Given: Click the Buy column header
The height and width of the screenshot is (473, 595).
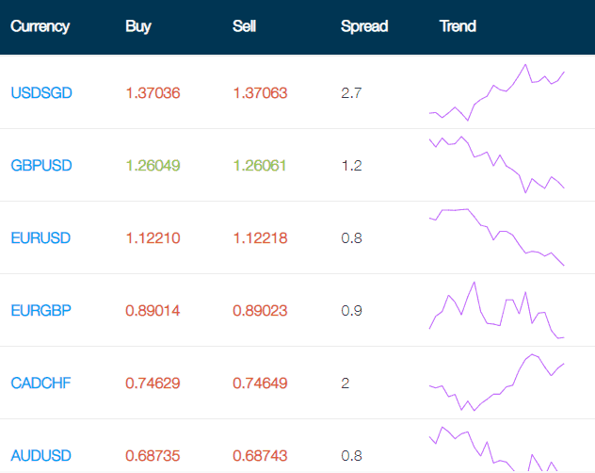Looking at the screenshot, I should pos(138,26).
